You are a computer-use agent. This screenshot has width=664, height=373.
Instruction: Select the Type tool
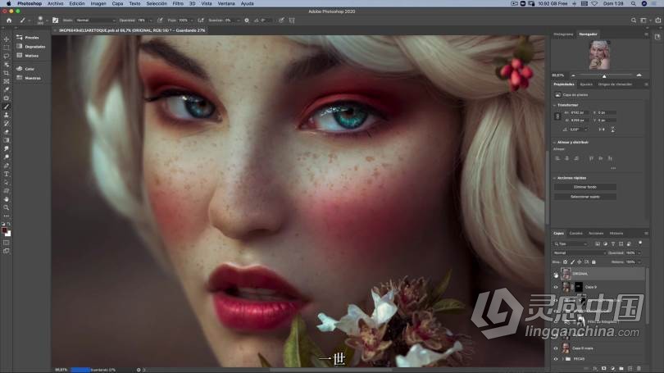7,174
